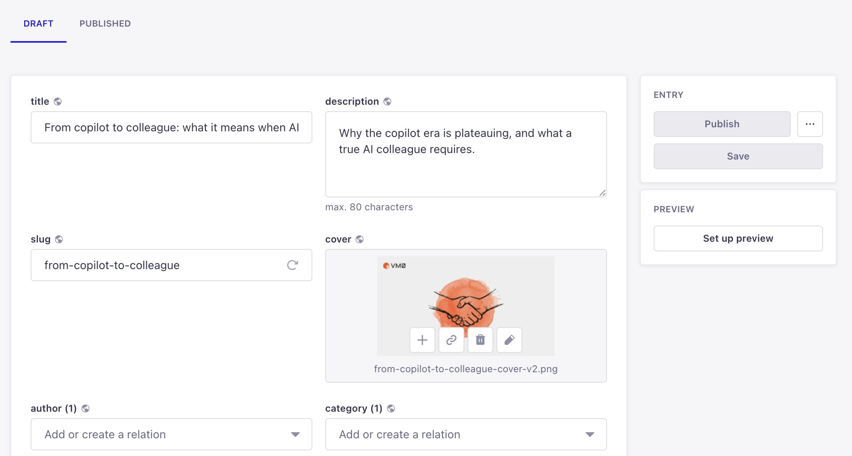Click globe icon beside slug label
The height and width of the screenshot is (456, 852).
[59, 239]
